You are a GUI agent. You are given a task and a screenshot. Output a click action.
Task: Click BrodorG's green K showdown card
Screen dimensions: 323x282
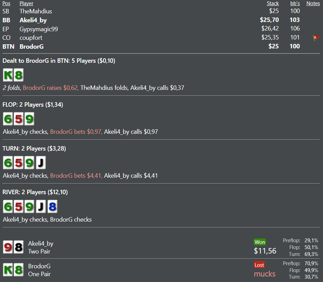click(x=8, y=270)
